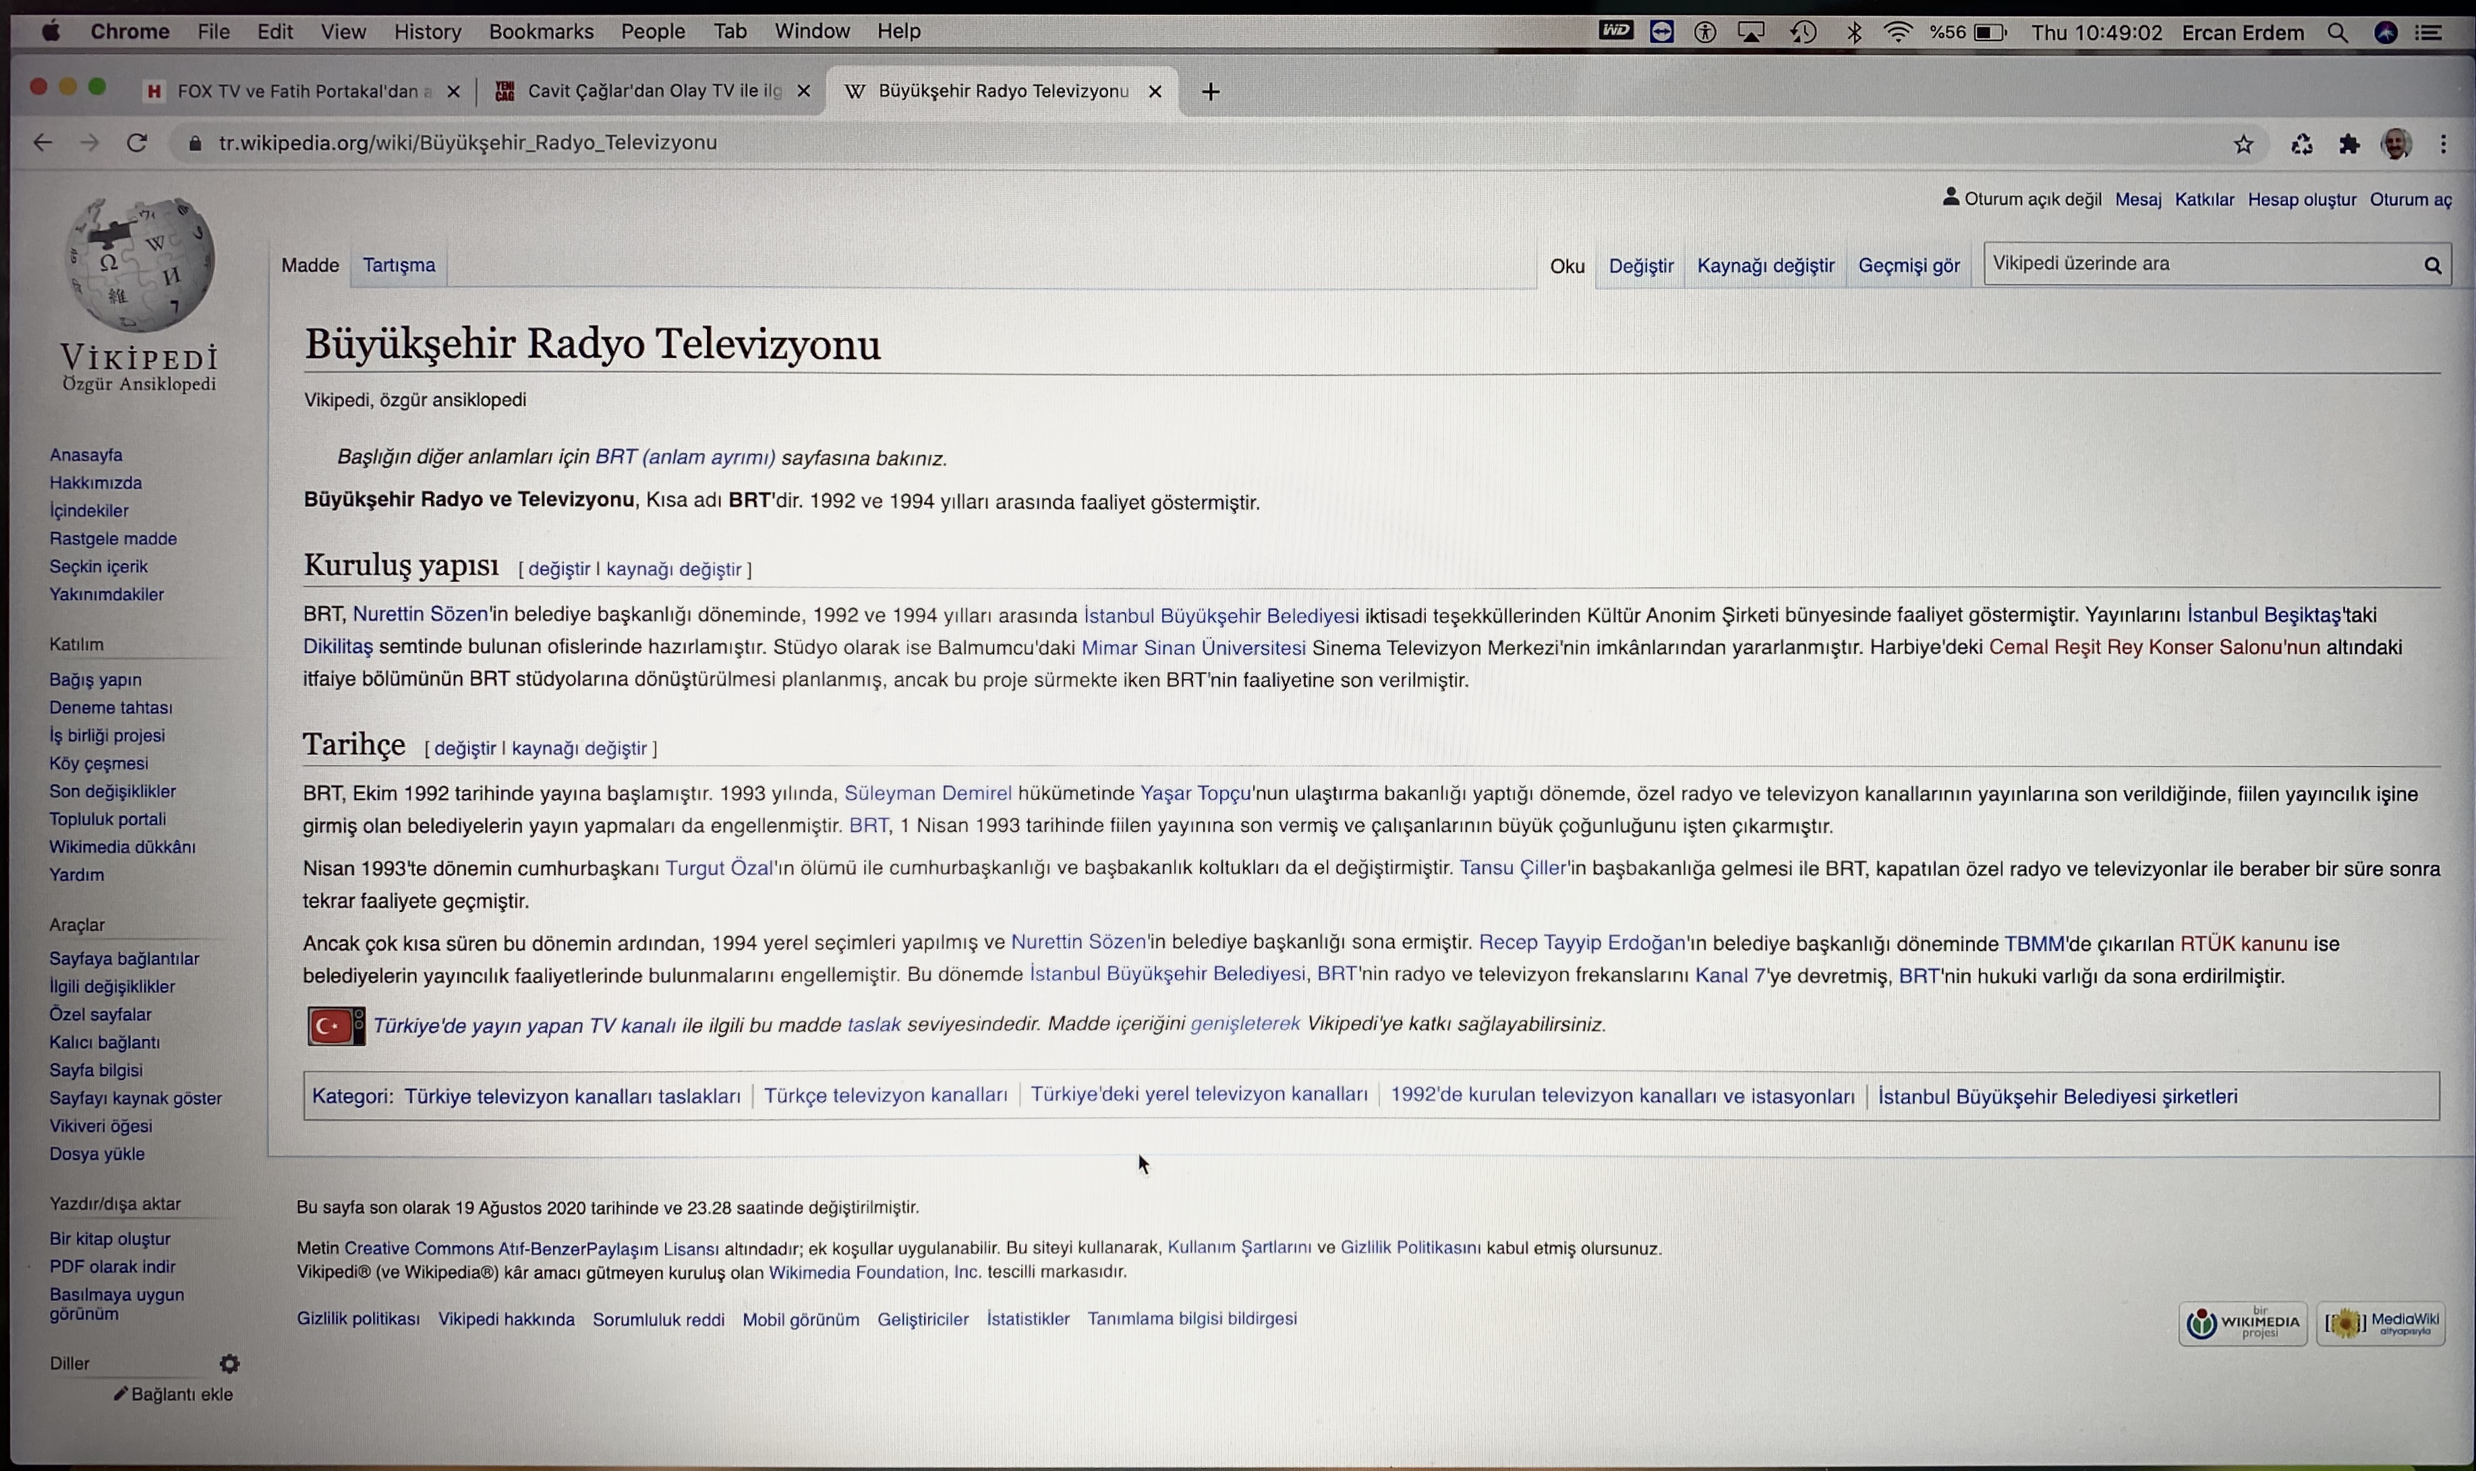
Task: Click the battery status icon
Action: pos(1990,33)
